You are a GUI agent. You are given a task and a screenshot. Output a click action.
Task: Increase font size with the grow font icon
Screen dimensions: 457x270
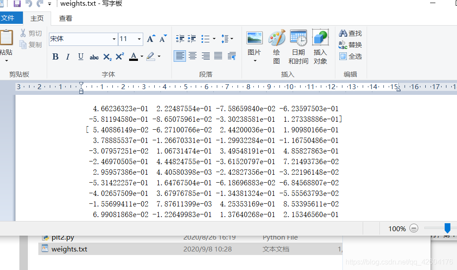click(x=151, y=38)
